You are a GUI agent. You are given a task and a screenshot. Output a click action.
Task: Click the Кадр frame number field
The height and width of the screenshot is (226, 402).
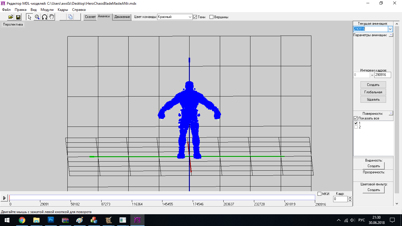[340, 199]
